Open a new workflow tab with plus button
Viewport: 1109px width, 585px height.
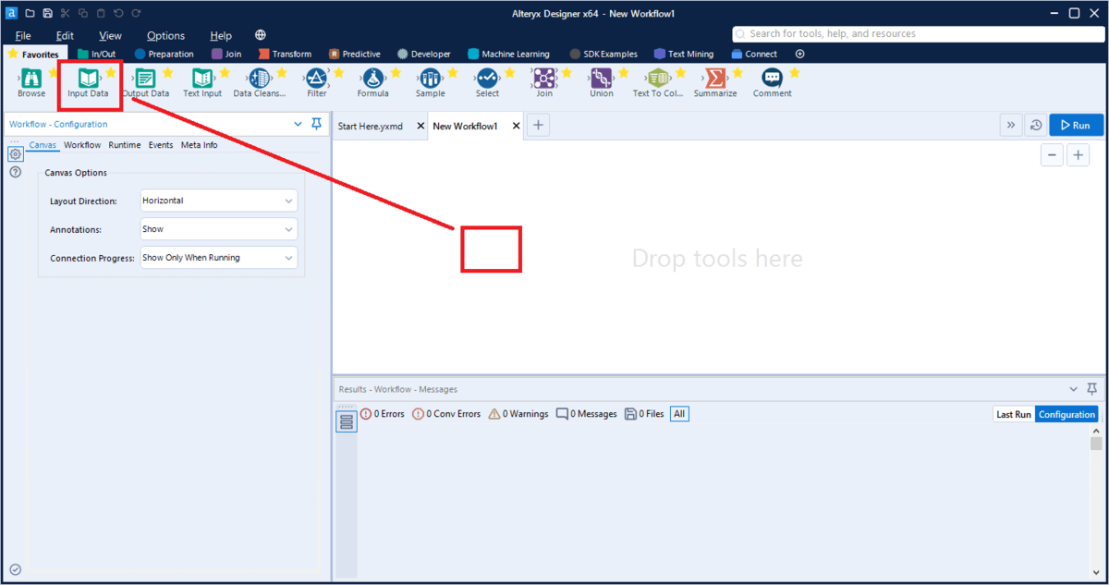[538, 126]
